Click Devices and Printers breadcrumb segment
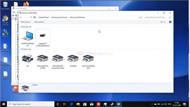The height and width of the screenshot is (107, 190). tap(77, 17)
